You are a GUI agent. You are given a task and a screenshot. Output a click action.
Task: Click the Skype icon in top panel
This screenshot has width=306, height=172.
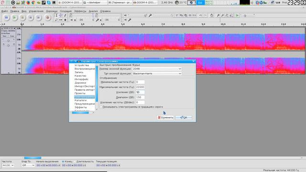[x=49, y=2]
